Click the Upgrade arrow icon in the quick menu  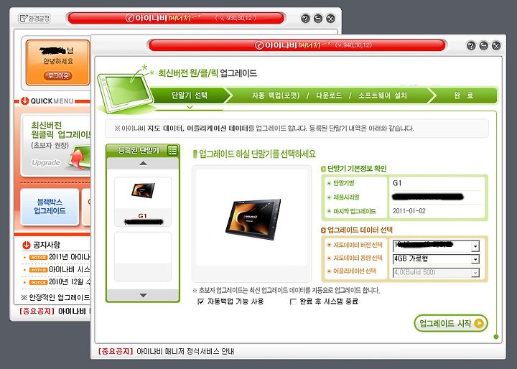(79, 158)
